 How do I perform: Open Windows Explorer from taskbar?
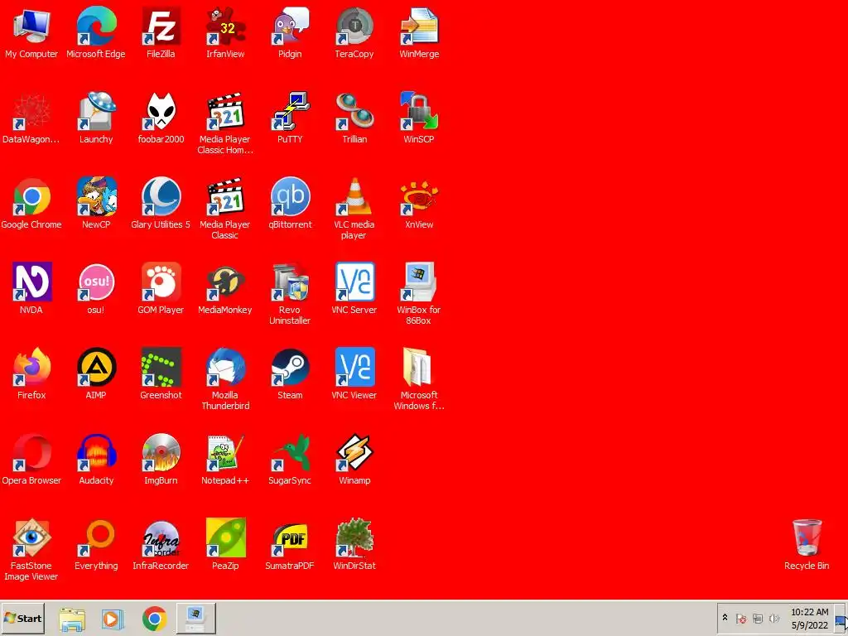pos(72,619)
